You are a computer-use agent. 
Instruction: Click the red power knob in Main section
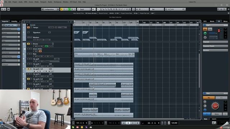click(215, 106)
